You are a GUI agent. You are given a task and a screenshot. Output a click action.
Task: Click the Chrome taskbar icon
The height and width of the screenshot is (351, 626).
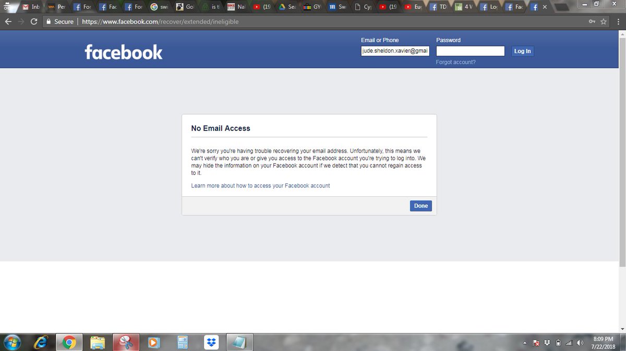coord(69,343)
